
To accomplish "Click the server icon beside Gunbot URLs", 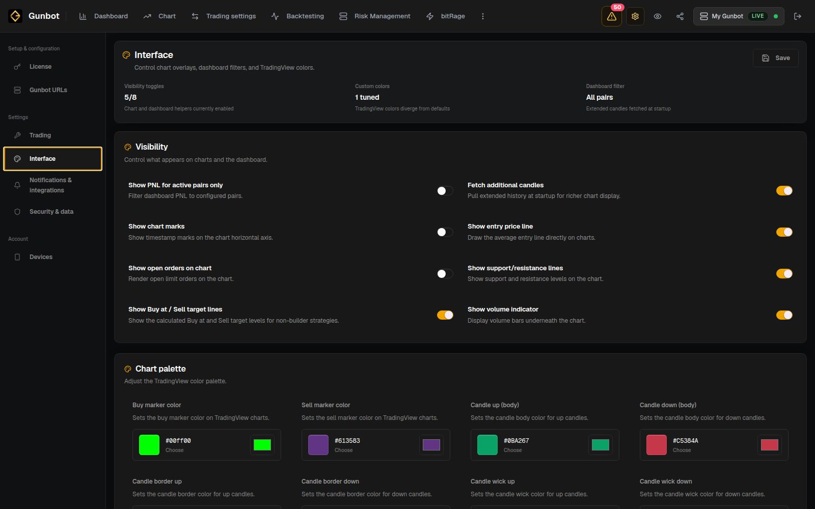I will pos(17,90).
